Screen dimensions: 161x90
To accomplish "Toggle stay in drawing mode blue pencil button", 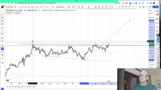I will coord(3,49).
